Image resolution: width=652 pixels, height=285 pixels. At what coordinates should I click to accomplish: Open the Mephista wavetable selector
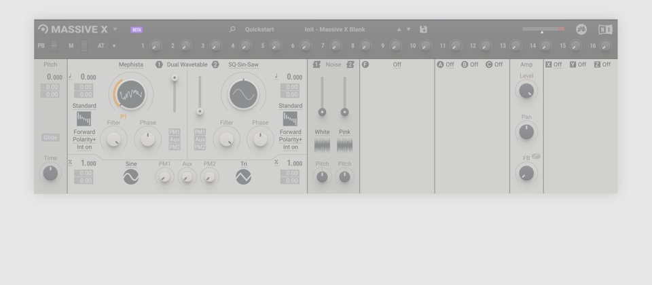coord(130,64)
